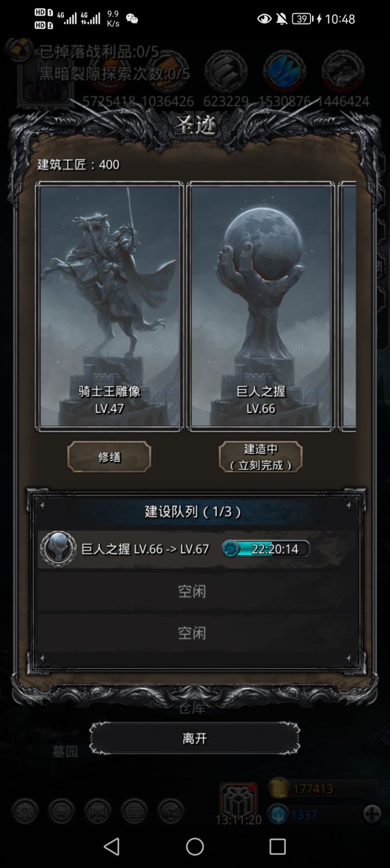Tap the blue gem currency icon

coord(278,814)
